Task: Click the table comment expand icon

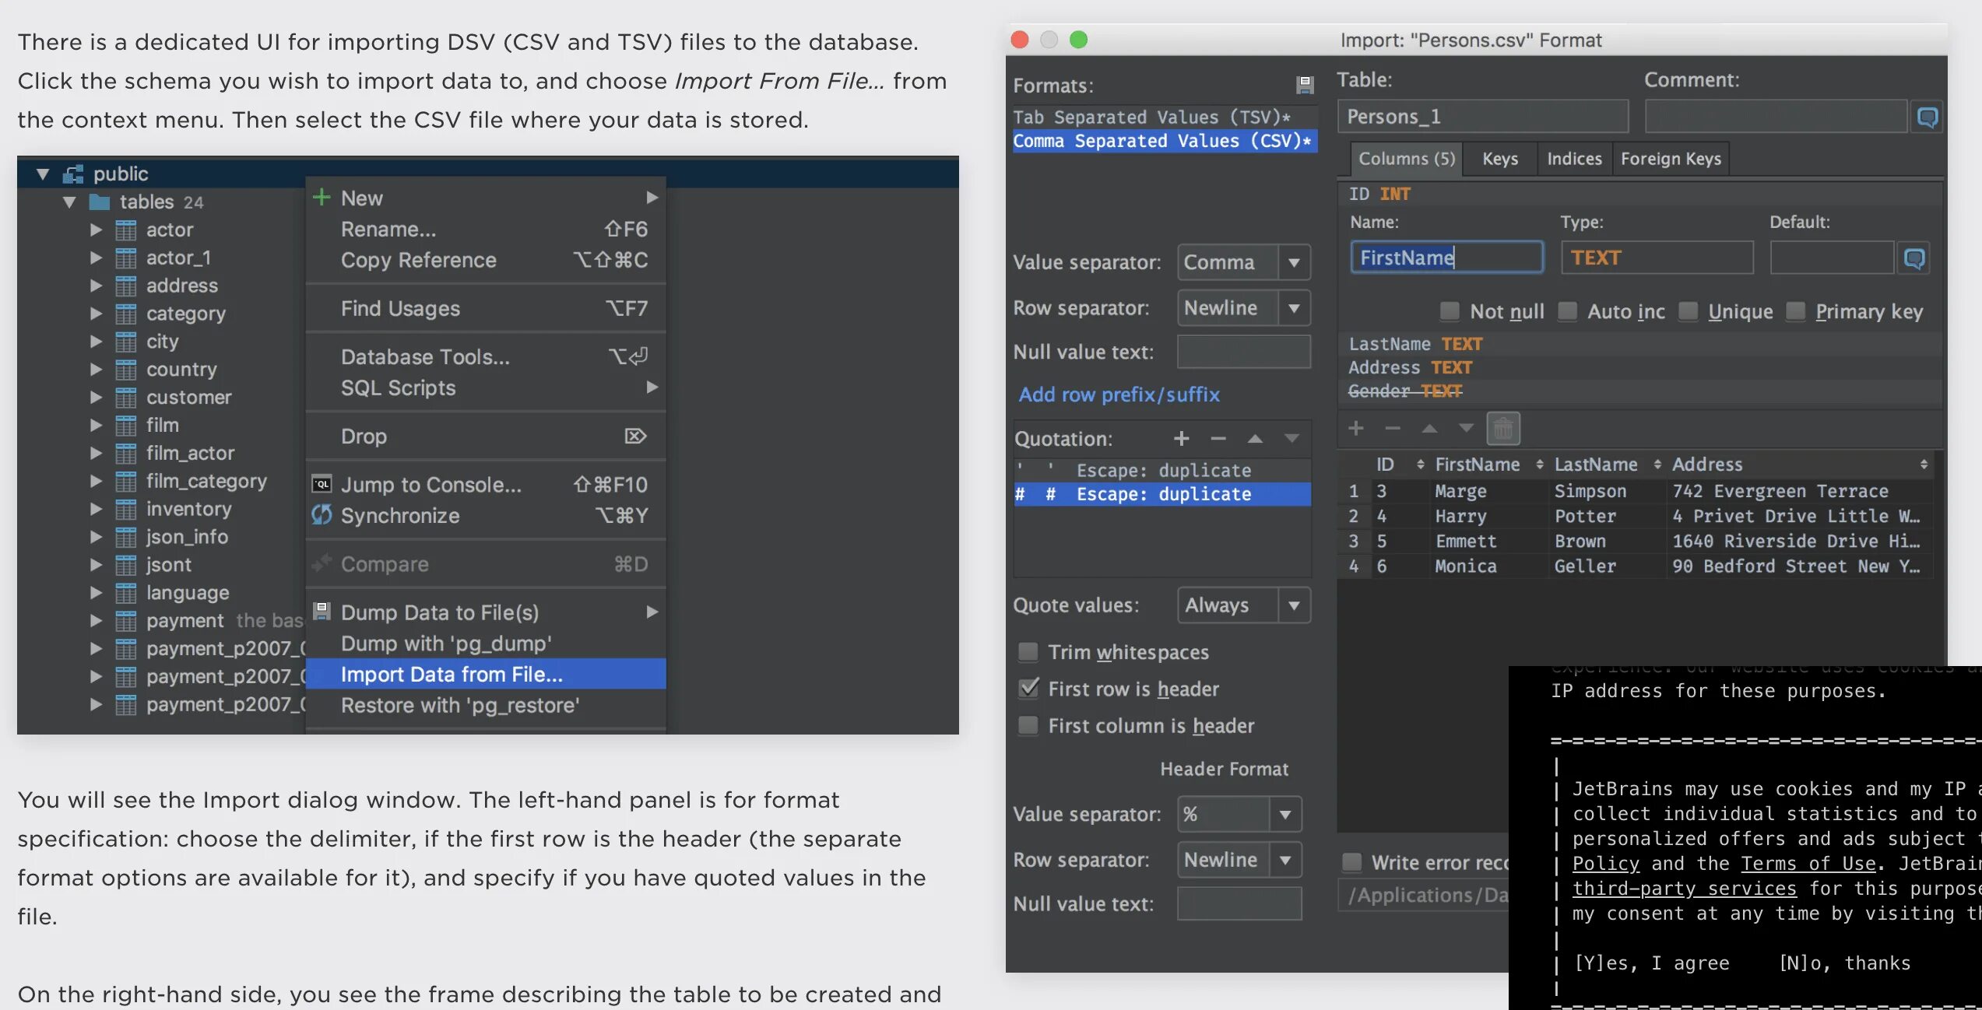Action: coord(1927,117)
